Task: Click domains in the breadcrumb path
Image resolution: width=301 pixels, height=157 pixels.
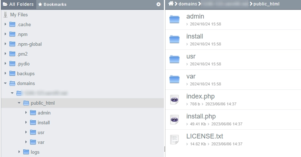Action: [187, 4]
